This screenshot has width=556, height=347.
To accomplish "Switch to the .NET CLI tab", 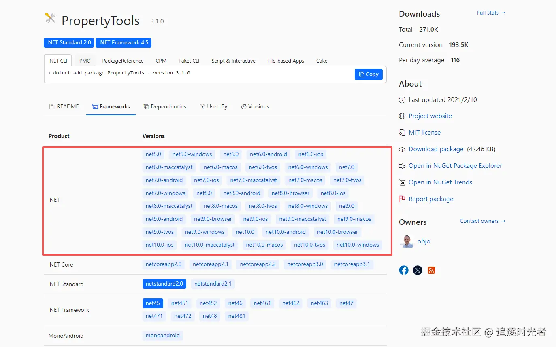I will click(58, 61).
